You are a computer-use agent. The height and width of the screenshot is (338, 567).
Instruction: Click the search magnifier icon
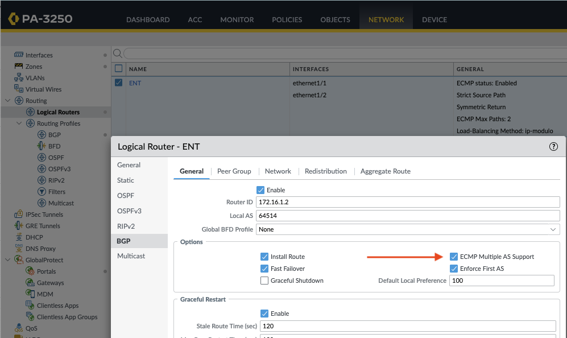[x=118, y=53]
